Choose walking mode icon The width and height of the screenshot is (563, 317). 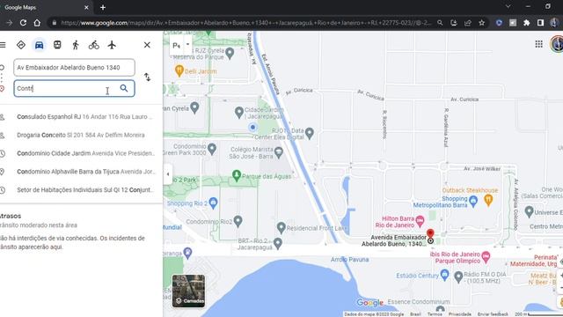[x=76, y=45]
